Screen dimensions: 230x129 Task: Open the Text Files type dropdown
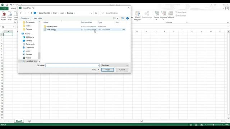click(115, 65)
